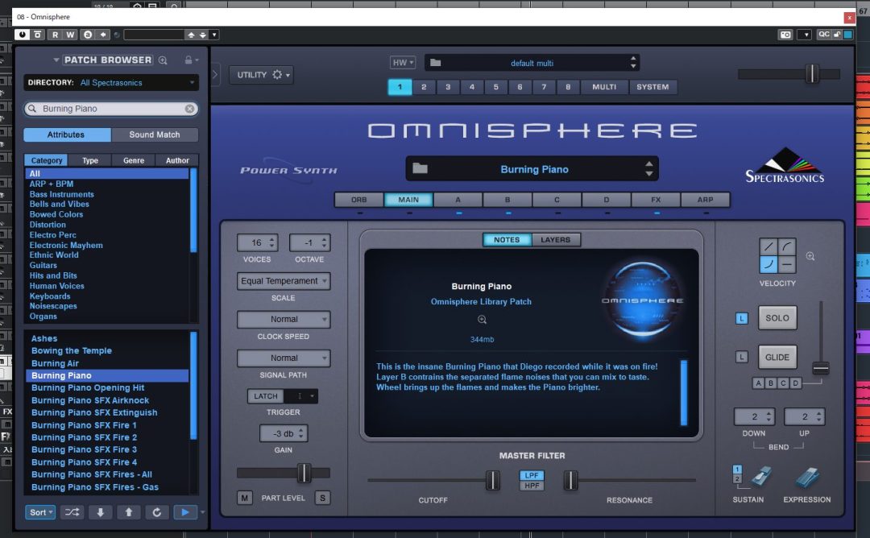Screen dimensions: 870x538
Task: Click the host snapshot camera icon
Action: (x=785, y=35)
